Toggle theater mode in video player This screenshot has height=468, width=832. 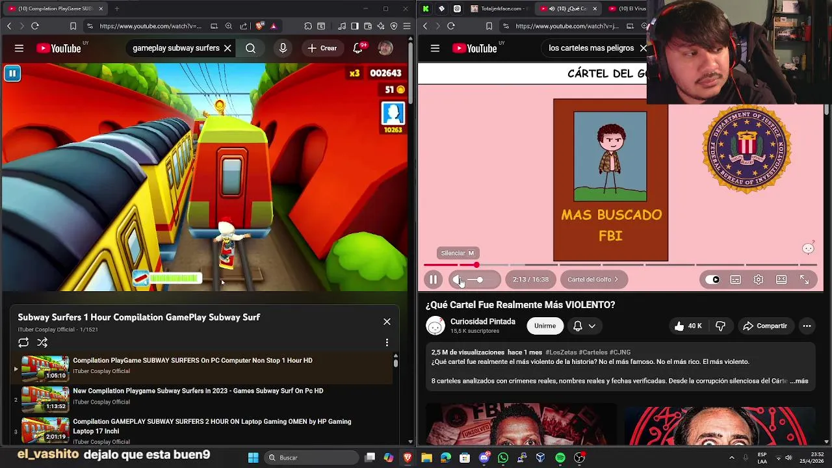tap(781, 279)
